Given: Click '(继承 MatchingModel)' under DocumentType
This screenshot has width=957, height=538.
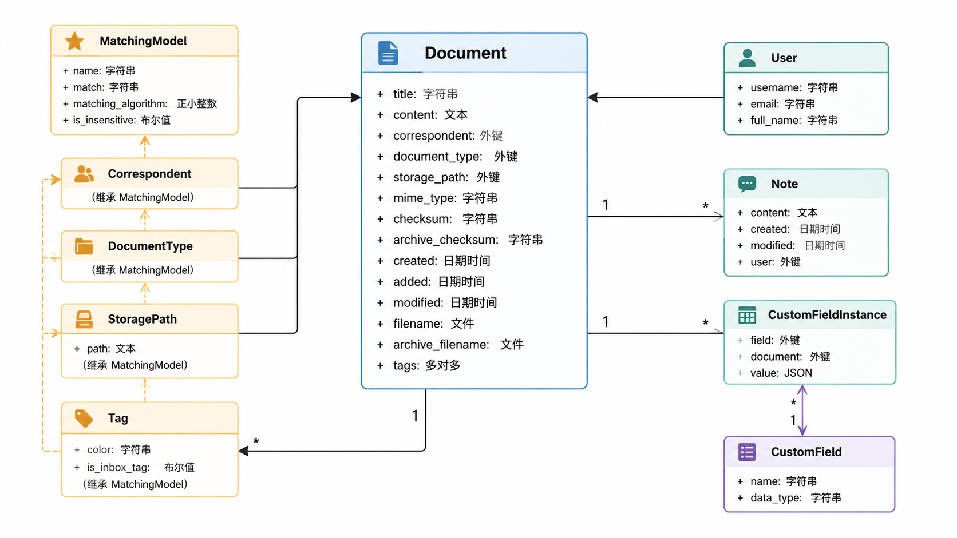Looking at the screenshot, I should pyautogui.click(x=143, y=270).
